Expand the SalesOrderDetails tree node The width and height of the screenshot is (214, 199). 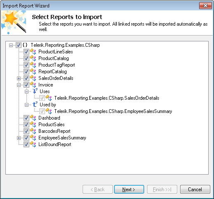click(x=19, y=78)
